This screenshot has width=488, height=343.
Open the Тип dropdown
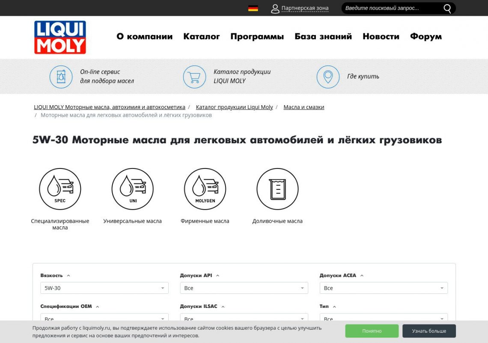click(x=384, y=317)
